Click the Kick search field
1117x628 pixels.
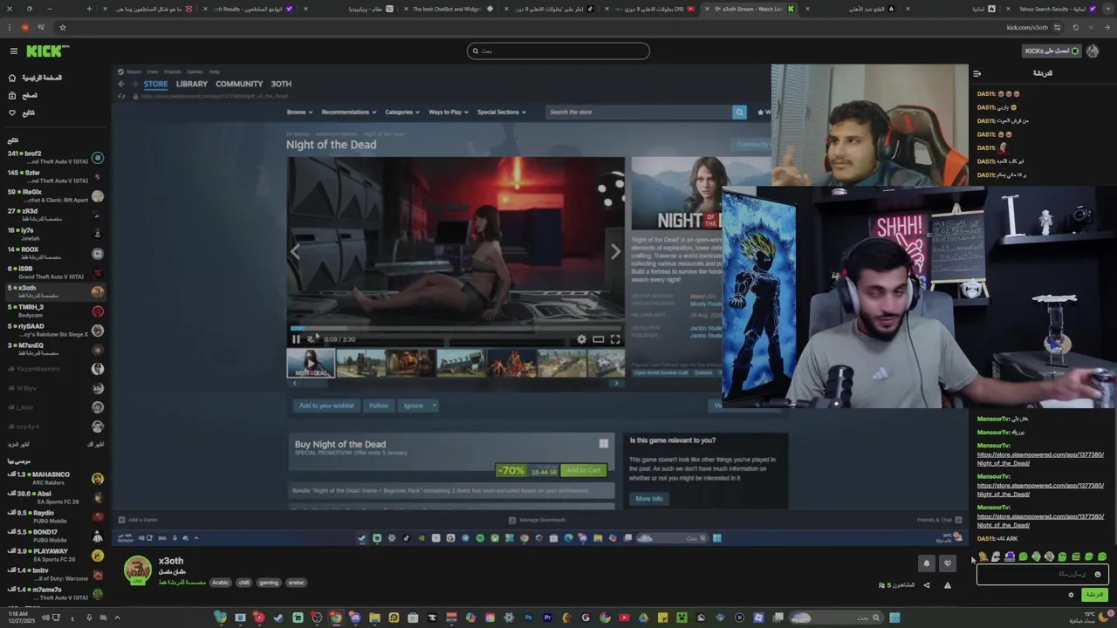click(x=558, y=51)
